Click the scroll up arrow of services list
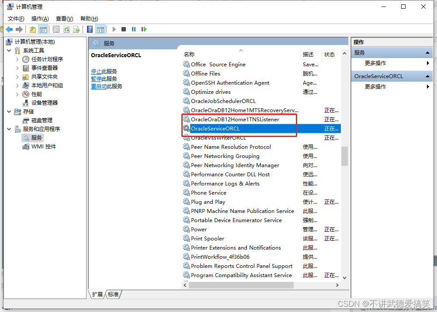The width and height of the screenshot is (437, 312). (x=344, y=53)
